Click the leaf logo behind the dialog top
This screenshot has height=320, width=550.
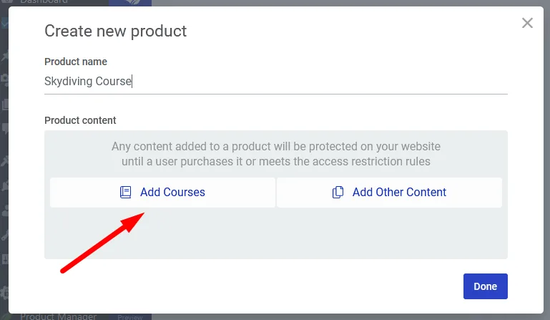pyautogui.click(x=129, y=3)
